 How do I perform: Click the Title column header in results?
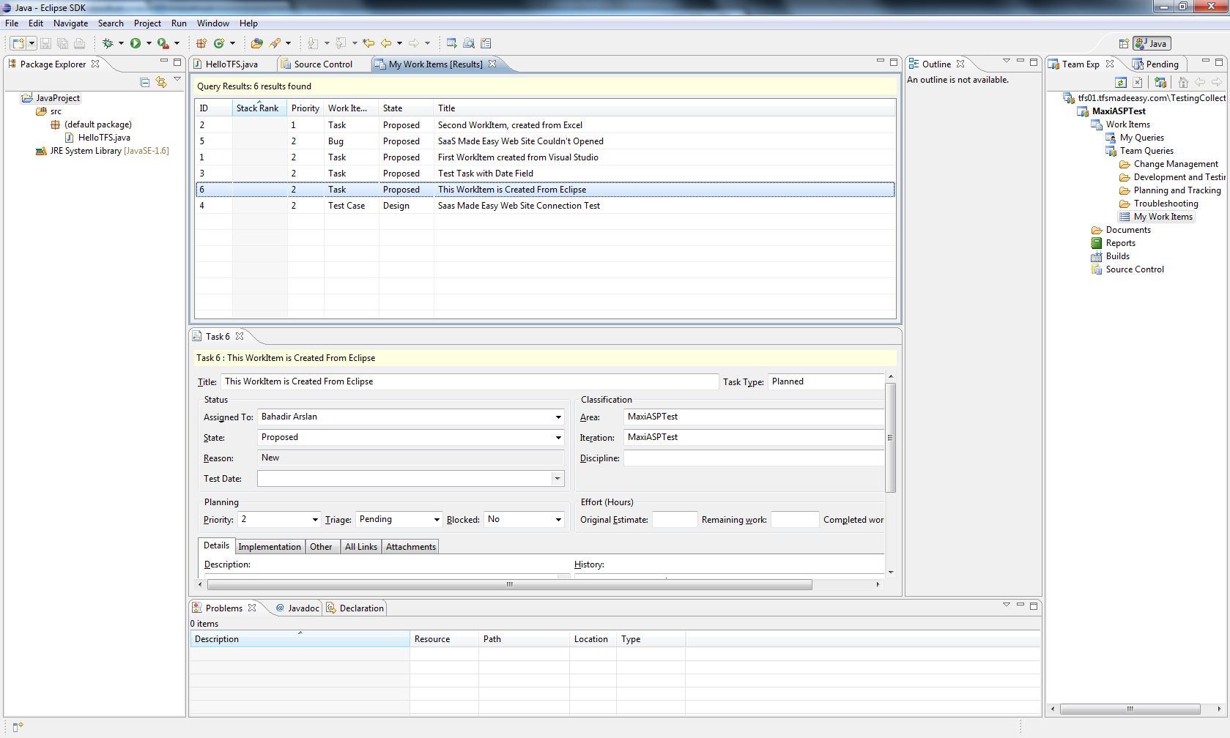click(664, 108)
